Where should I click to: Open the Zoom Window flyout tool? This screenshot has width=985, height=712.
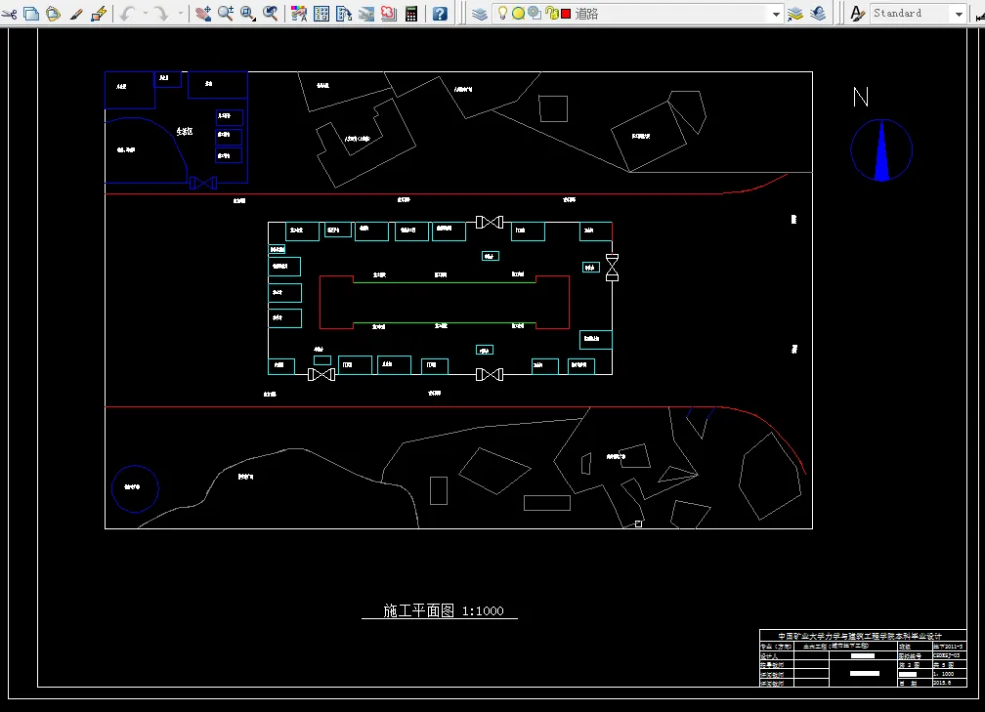[x=248, y=14]
